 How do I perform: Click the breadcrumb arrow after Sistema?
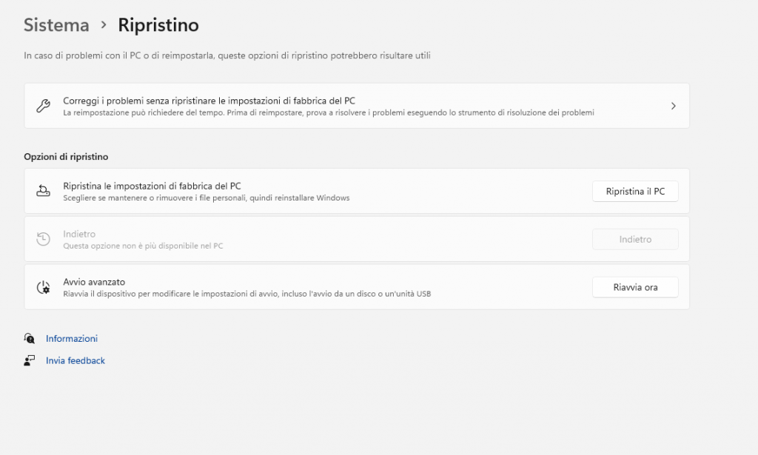(104, 25)
